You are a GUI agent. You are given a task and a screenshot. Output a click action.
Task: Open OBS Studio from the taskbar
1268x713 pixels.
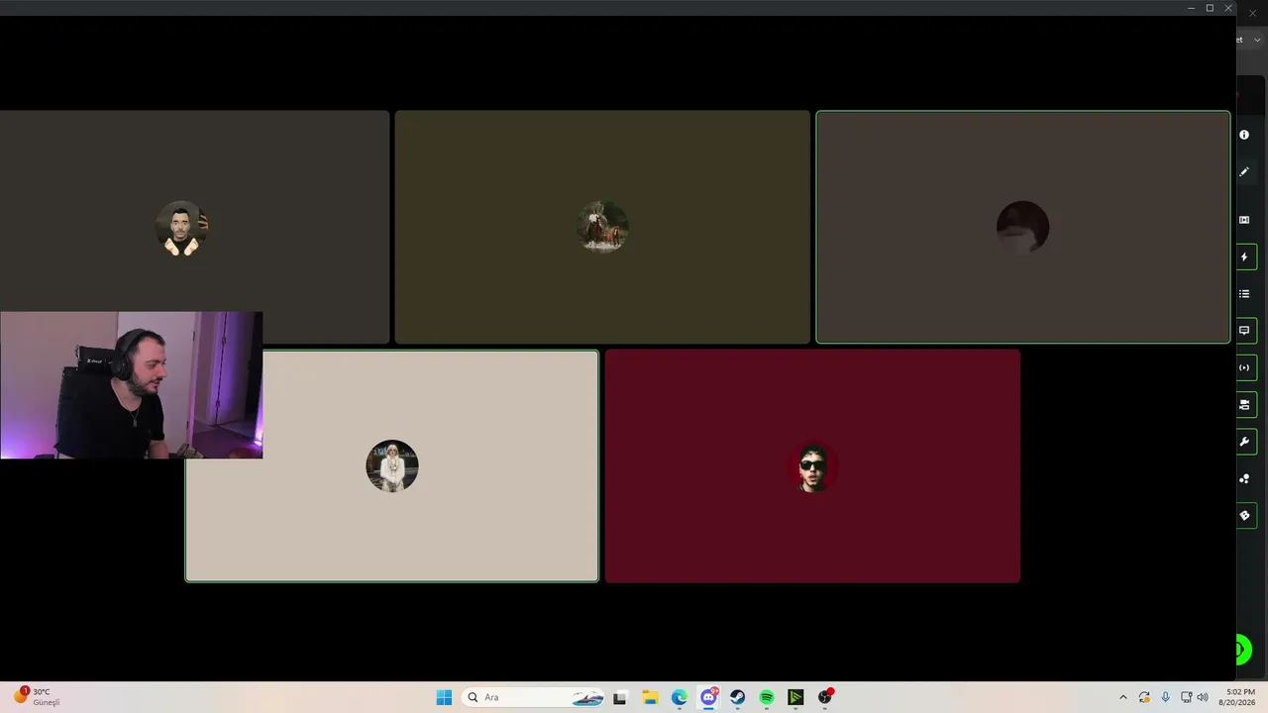tap(825, 697)
